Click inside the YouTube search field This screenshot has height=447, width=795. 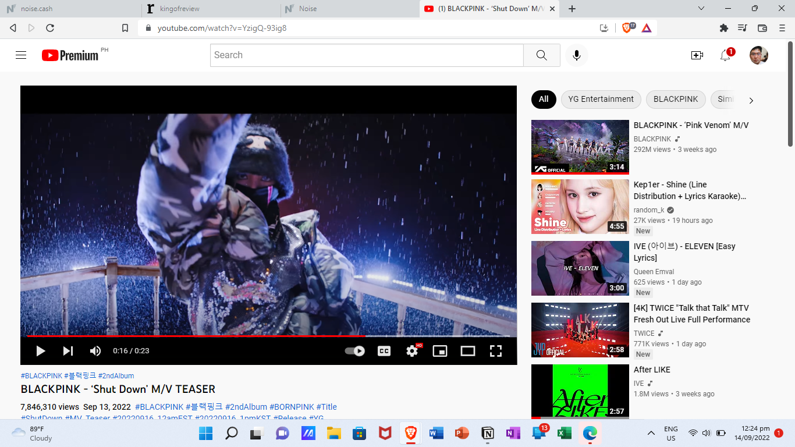(x=367, y=55)
